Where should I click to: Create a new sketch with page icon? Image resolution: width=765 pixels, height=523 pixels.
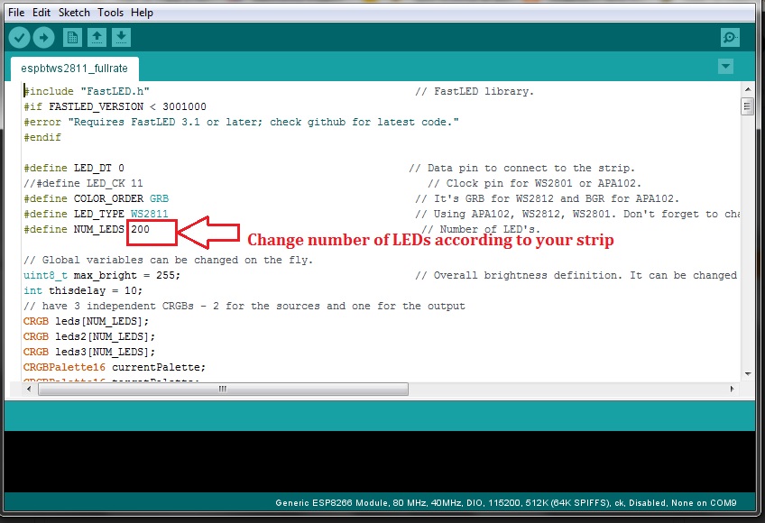point(72,38)
